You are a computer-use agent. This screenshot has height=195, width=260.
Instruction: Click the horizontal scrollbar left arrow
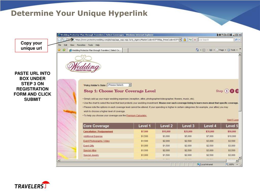click(59, 160)
